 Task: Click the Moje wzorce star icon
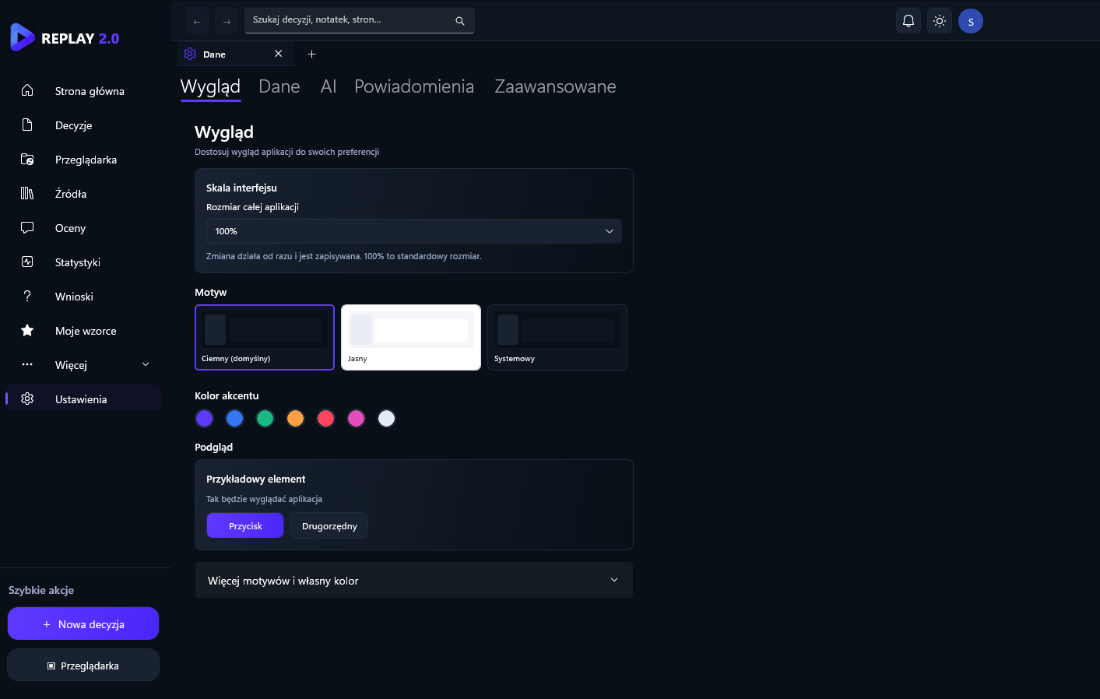27,330
